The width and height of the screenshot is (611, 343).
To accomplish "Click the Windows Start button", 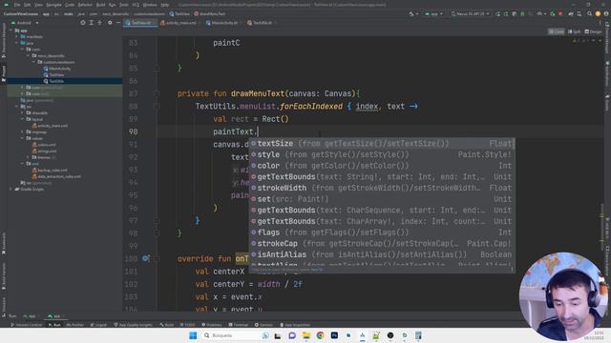I will (193, 335).
